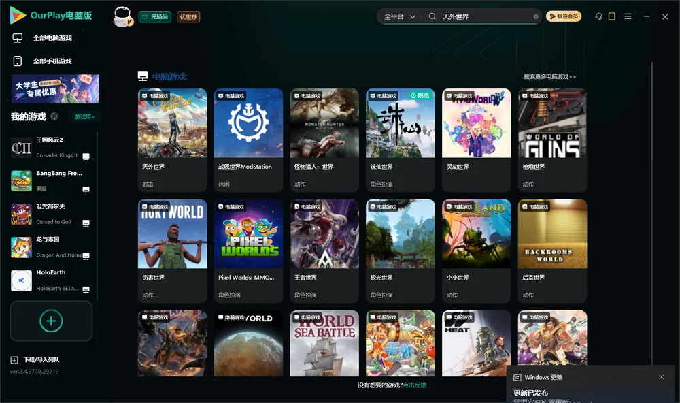Select 诅咒高尔夫 Cursed to Golf entry

pos(50,214)
